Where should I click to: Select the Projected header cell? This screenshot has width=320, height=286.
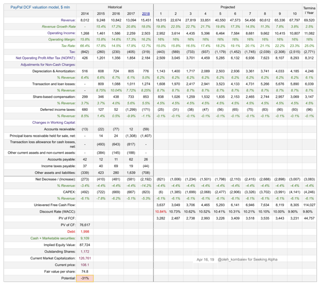coord(227,7)
